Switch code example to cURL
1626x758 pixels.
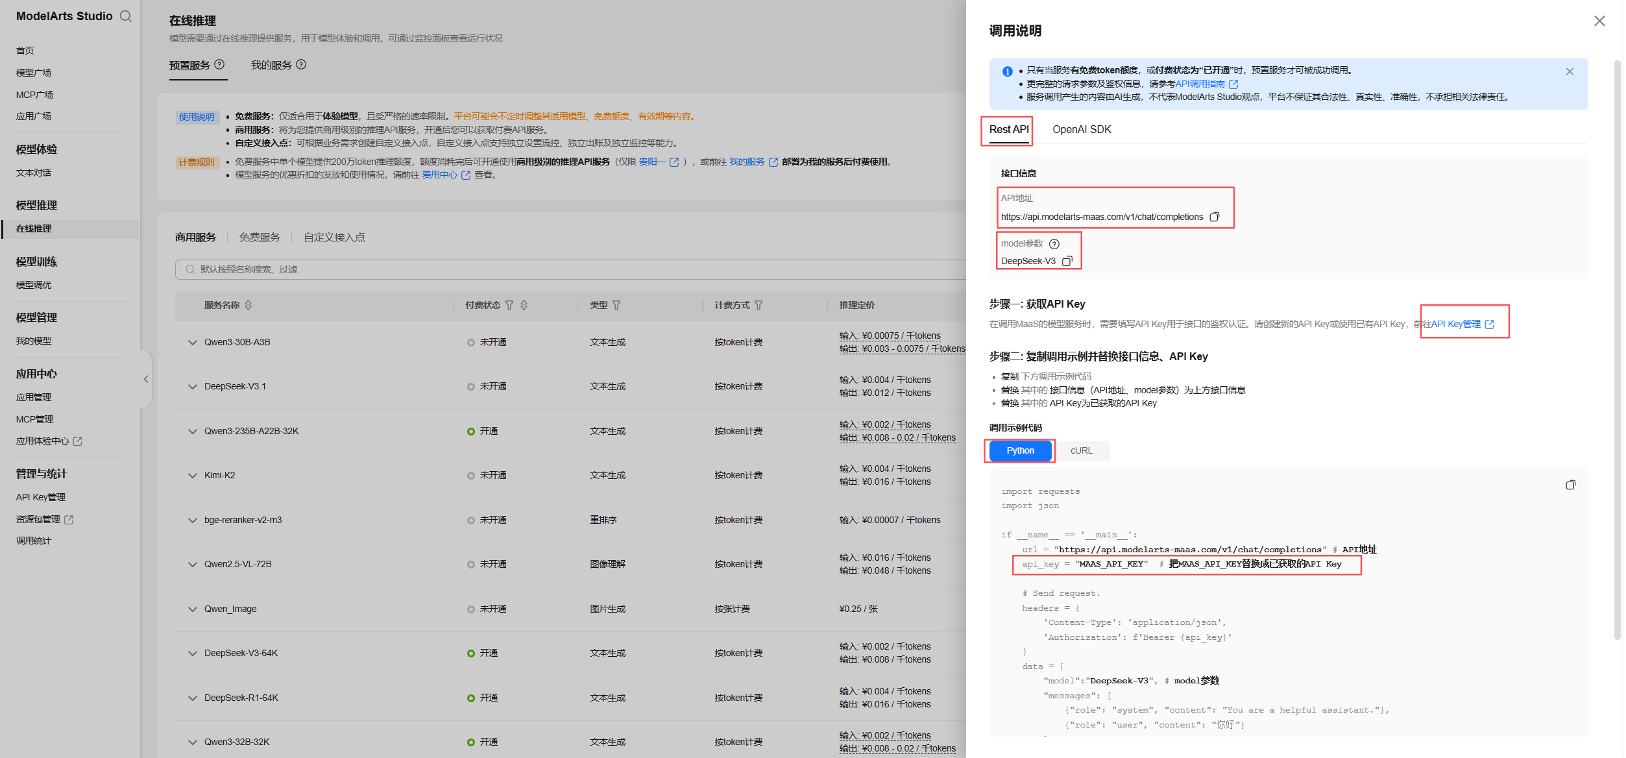(1081, 450)
